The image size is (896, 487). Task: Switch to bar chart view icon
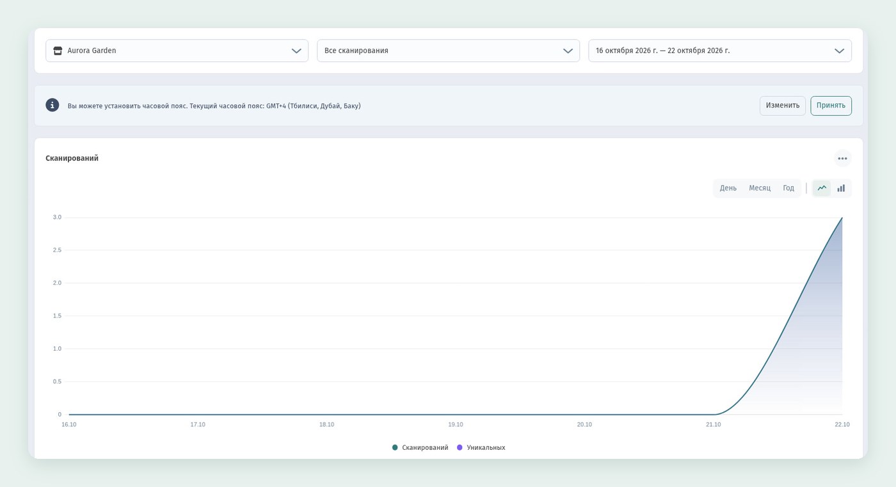coord(841,188)
